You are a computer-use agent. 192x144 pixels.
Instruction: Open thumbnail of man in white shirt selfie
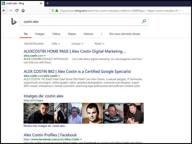coord(75,113)
